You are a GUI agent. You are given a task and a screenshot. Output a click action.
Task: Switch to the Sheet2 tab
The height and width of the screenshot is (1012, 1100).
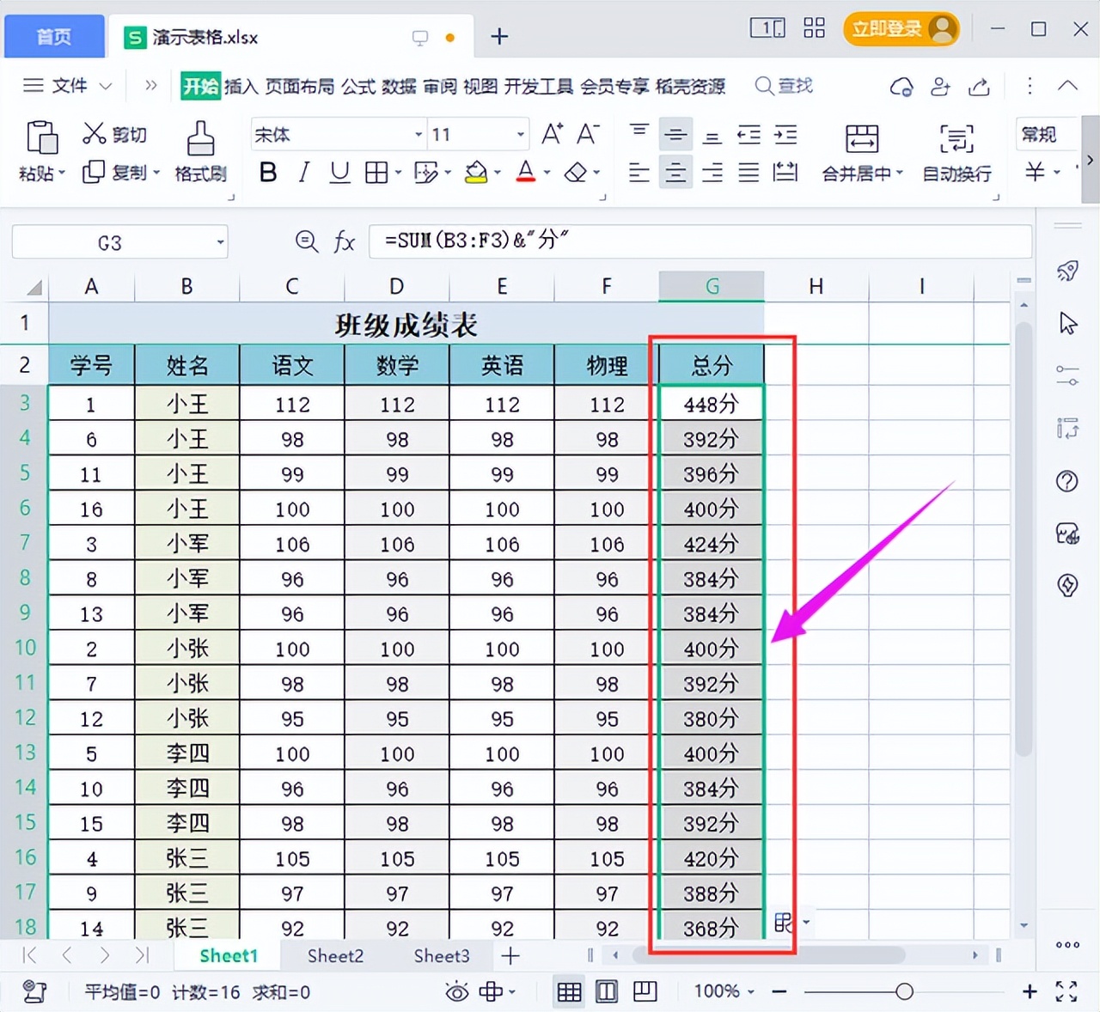[x=334, y=955]
